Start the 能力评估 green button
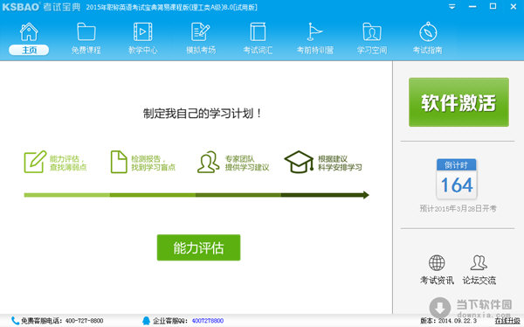Viewport: 524px width, 327px height. (198, 247)
